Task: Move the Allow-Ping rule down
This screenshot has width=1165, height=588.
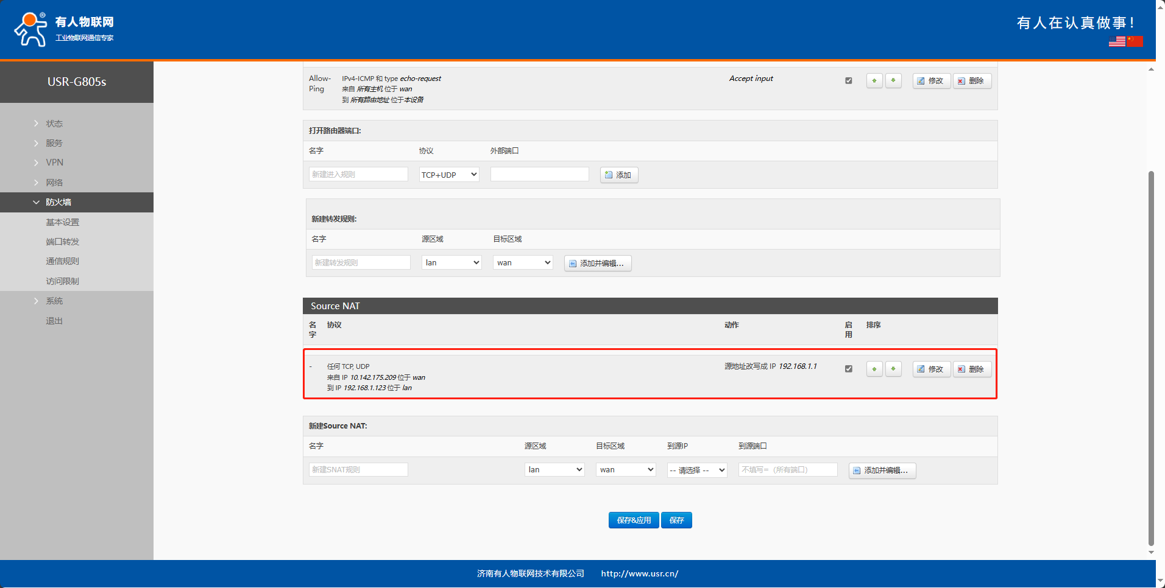Action: 893,81
